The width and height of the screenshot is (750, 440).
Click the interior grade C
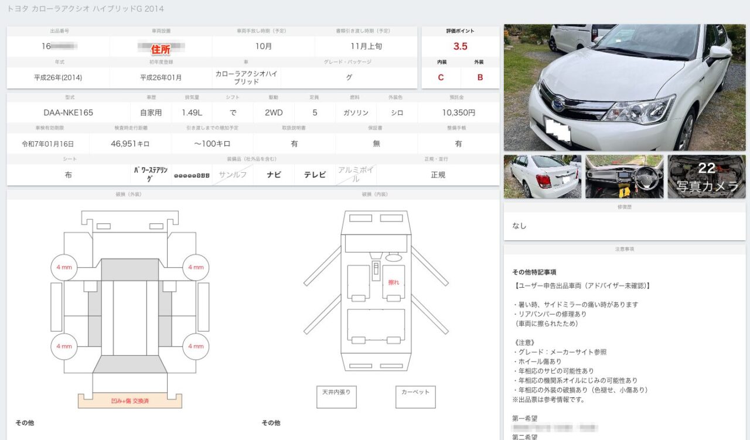pyautogui.click(x=441, y=77)
